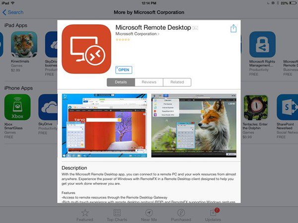The image size is (298, 223).
Task: Open the Xbox SmartGlass app icon
Action: click(17, 107)
